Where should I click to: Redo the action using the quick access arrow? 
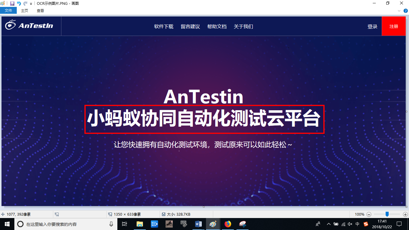(x=25, y=4)
